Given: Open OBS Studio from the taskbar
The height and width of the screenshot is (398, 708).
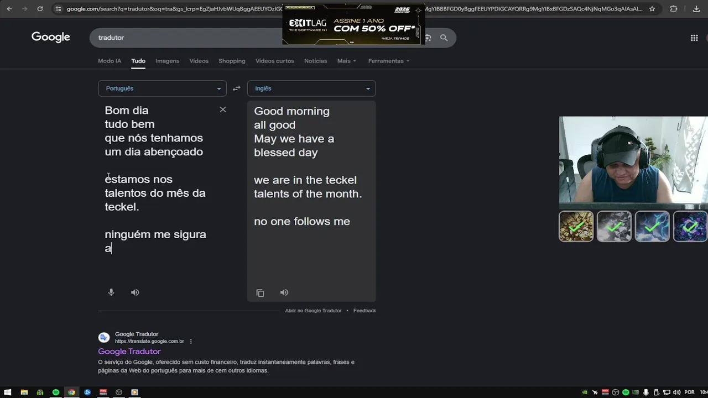Looking at the screenshot, I should point(118,392).
